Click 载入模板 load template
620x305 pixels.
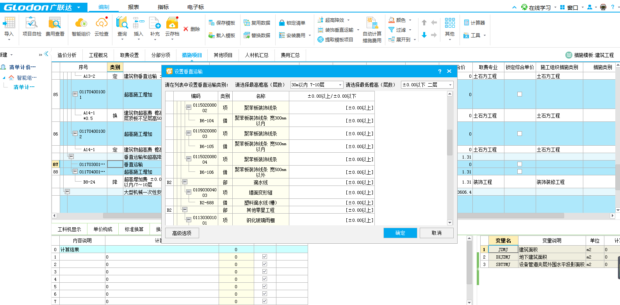(222, 36)
